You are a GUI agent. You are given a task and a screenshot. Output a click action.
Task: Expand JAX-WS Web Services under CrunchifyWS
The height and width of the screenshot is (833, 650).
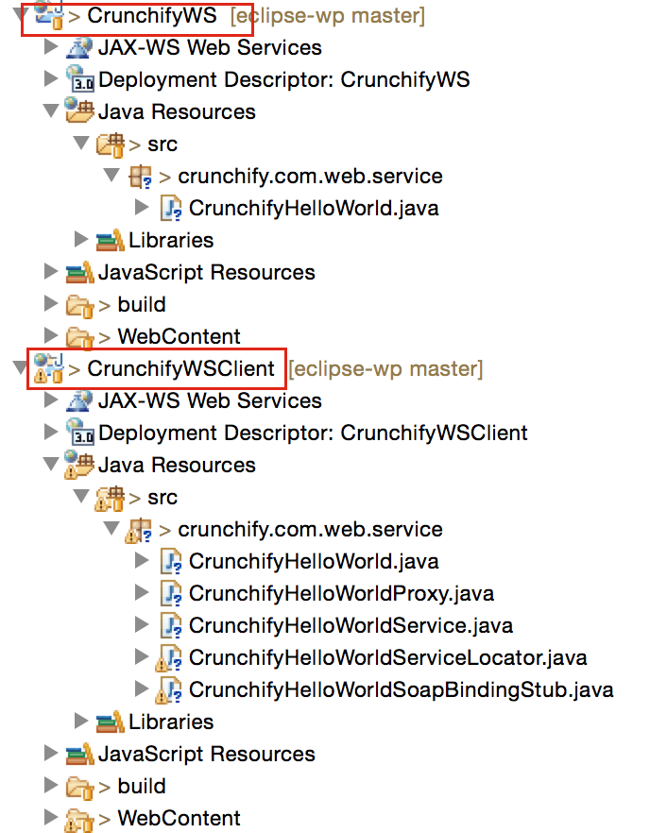click(50, 47)
